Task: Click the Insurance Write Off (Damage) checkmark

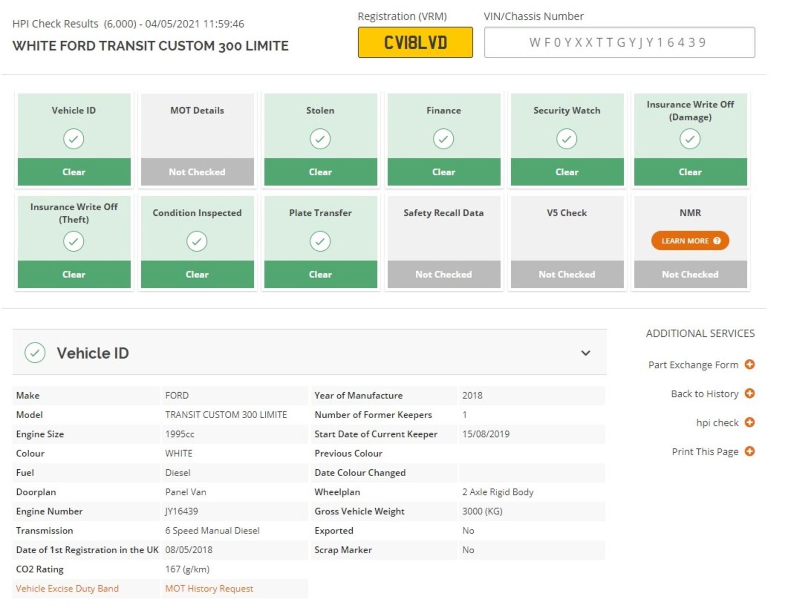Action: [x=690, y=139]
